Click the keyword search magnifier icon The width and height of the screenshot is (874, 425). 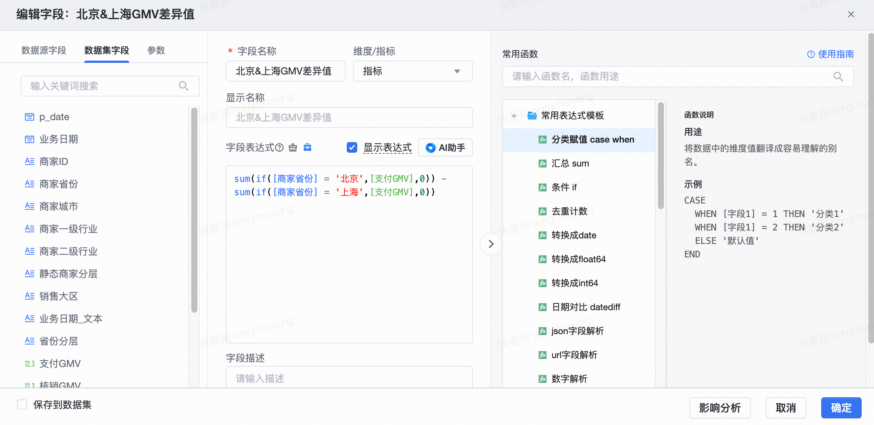[x=183, y=86]
